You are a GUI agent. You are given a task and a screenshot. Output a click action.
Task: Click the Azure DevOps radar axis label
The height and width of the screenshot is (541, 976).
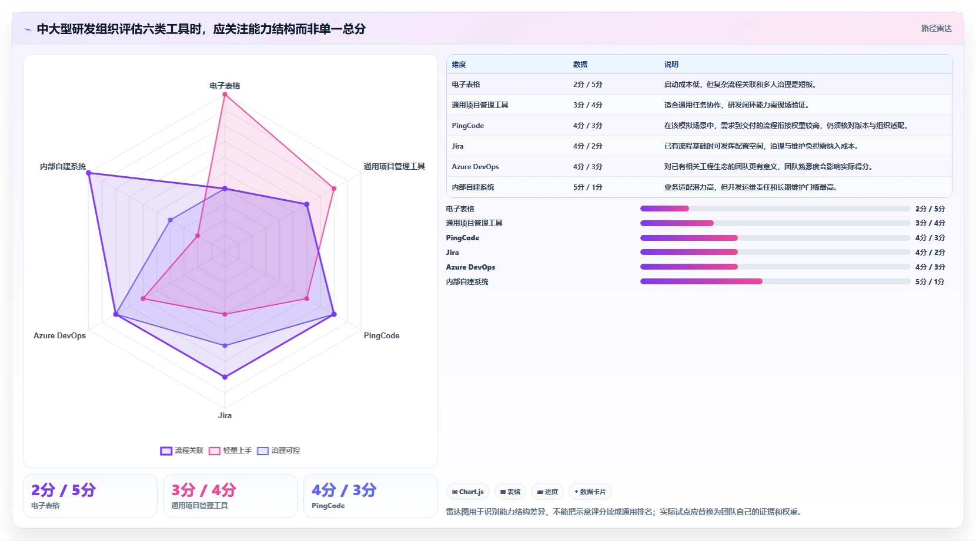pyautogui.click(x=59, y=336)
